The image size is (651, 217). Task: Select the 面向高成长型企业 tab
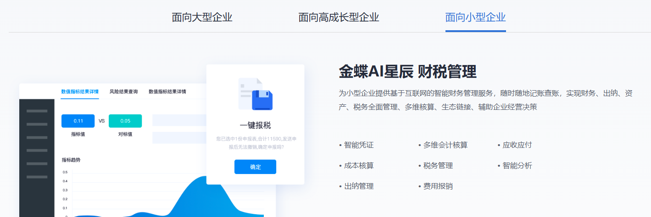339,17
